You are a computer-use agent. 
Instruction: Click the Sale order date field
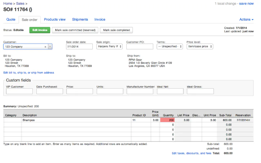point(79,46)
